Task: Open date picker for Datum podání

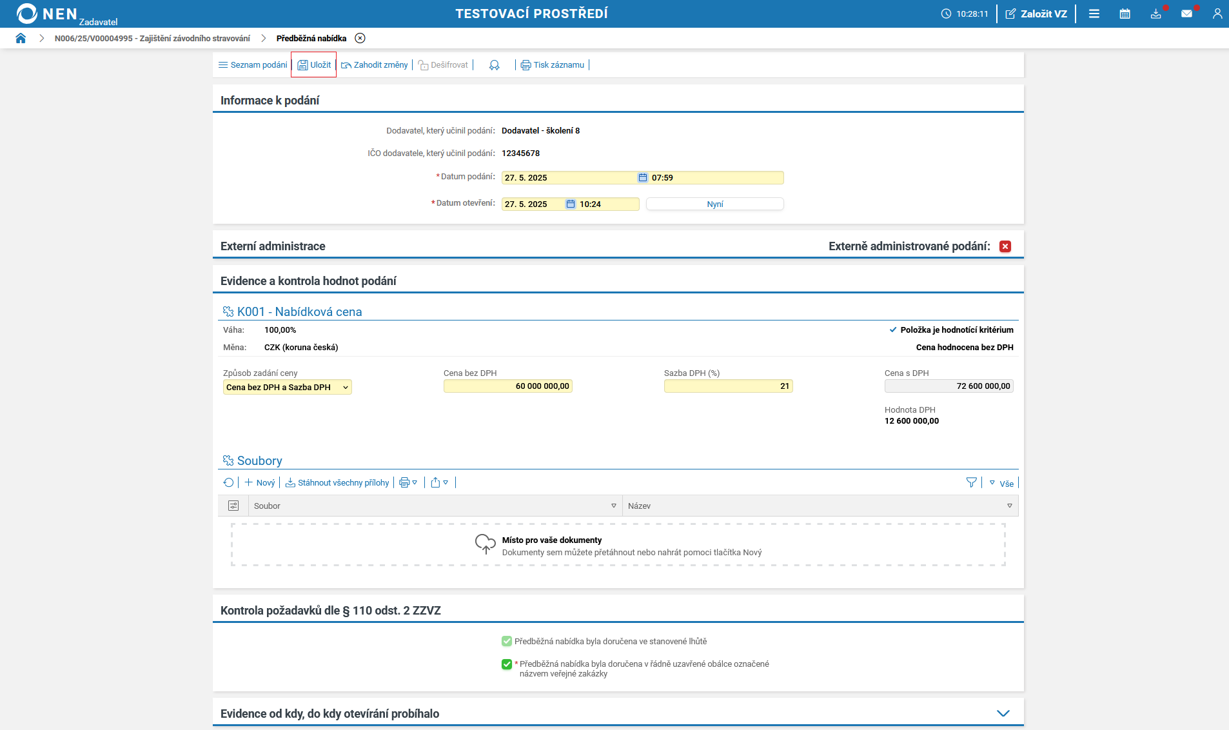Action: click(x=642, y=178)
